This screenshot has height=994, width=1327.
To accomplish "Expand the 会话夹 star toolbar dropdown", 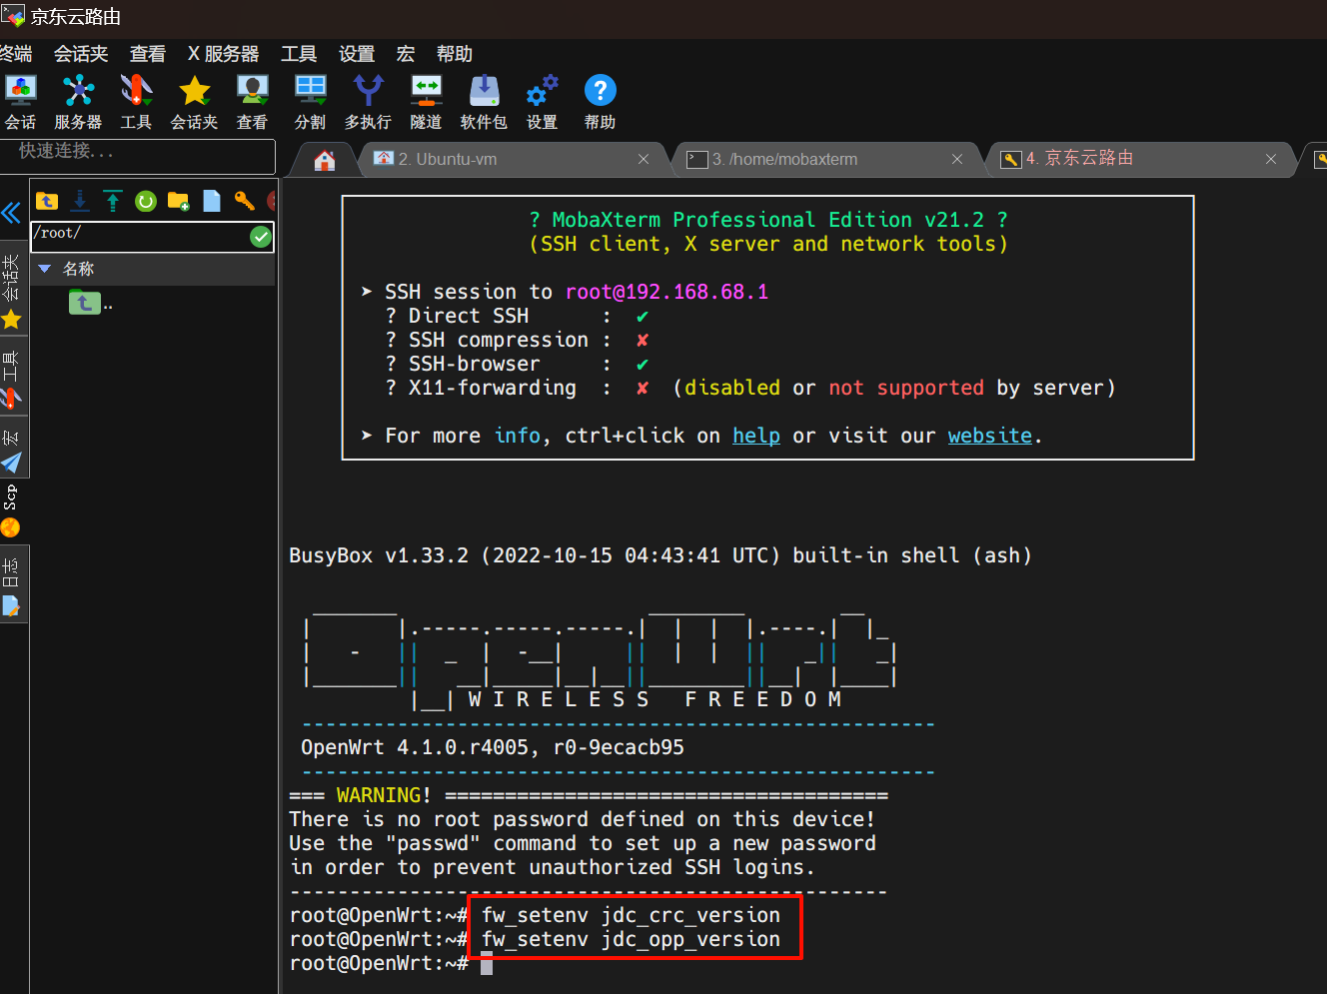I will click(194, 101).
